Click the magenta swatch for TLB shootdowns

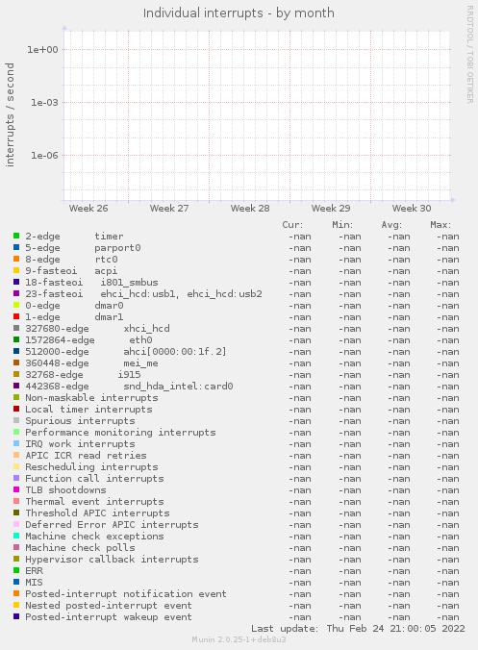click(x=16, y=489)
